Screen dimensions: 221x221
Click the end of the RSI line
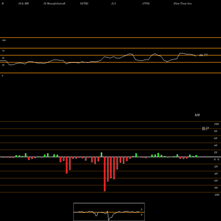coord(196,56)
